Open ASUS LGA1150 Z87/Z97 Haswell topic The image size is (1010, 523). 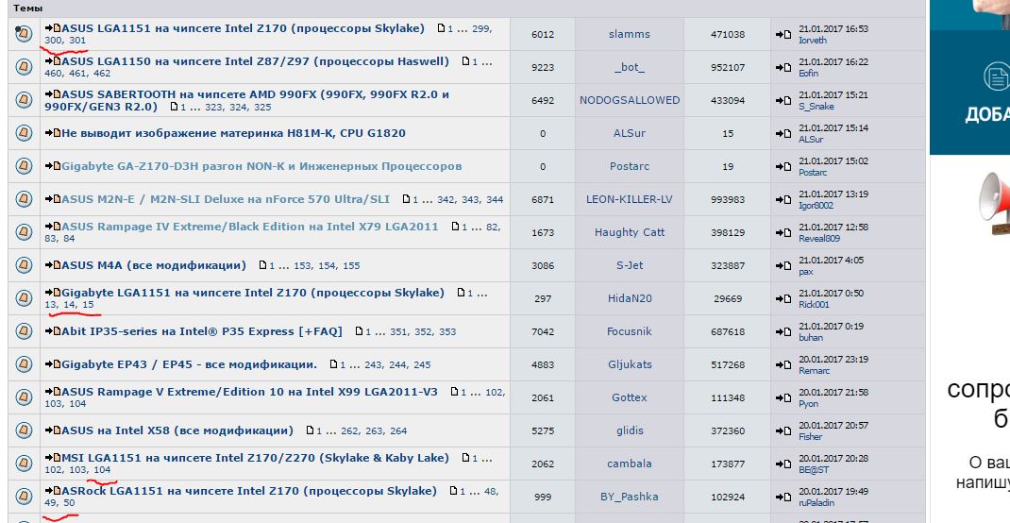point(255,61)
